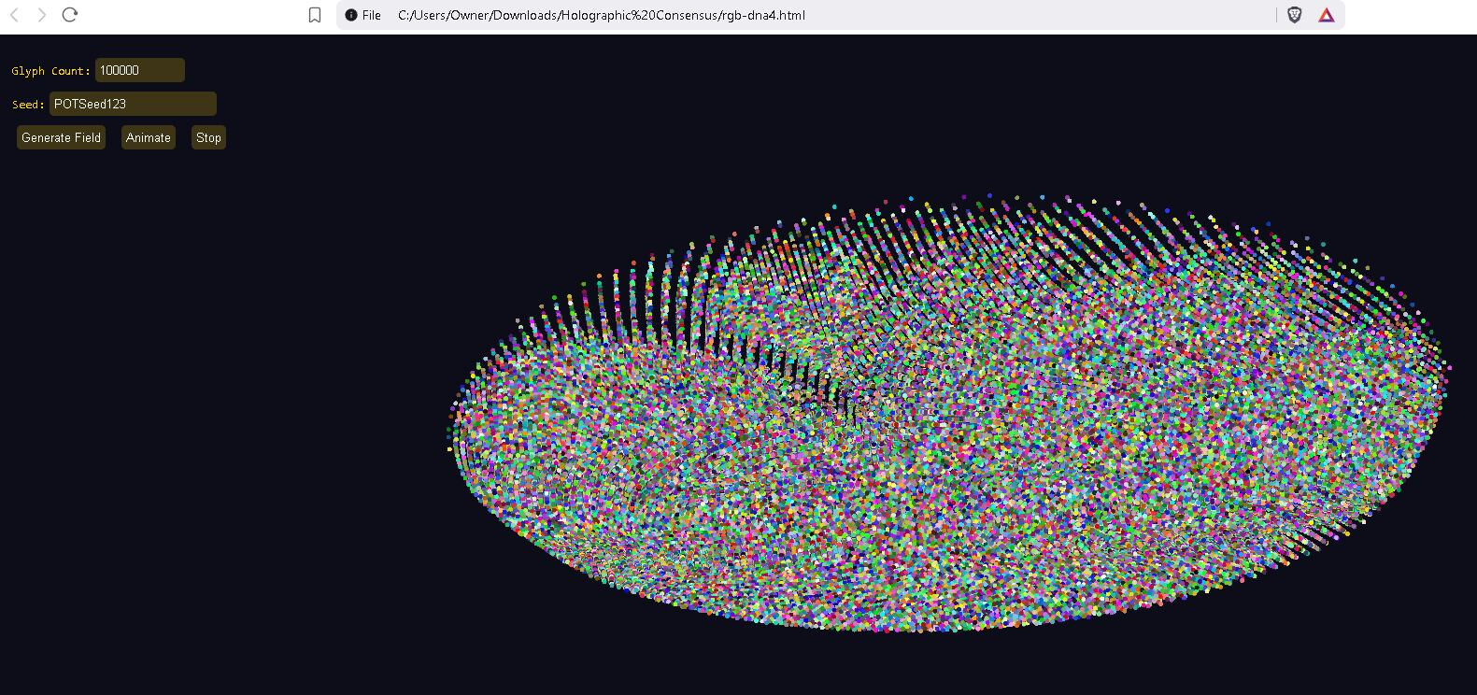Click the "Glyph Count:" label text

(x=50, y=71)
